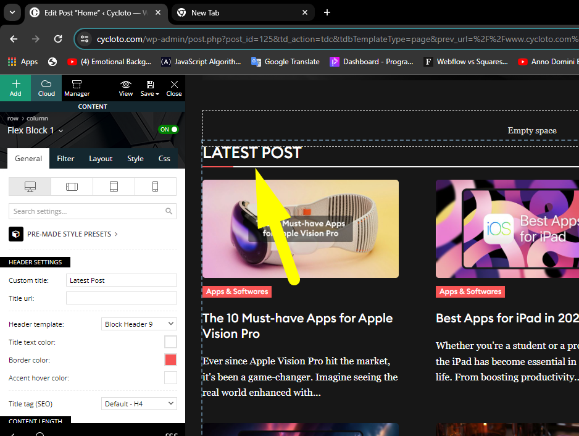Switch to the Style tab

pos(135,159)
